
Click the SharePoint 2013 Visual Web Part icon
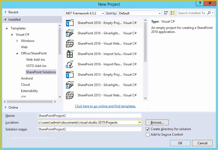[70, 95]
